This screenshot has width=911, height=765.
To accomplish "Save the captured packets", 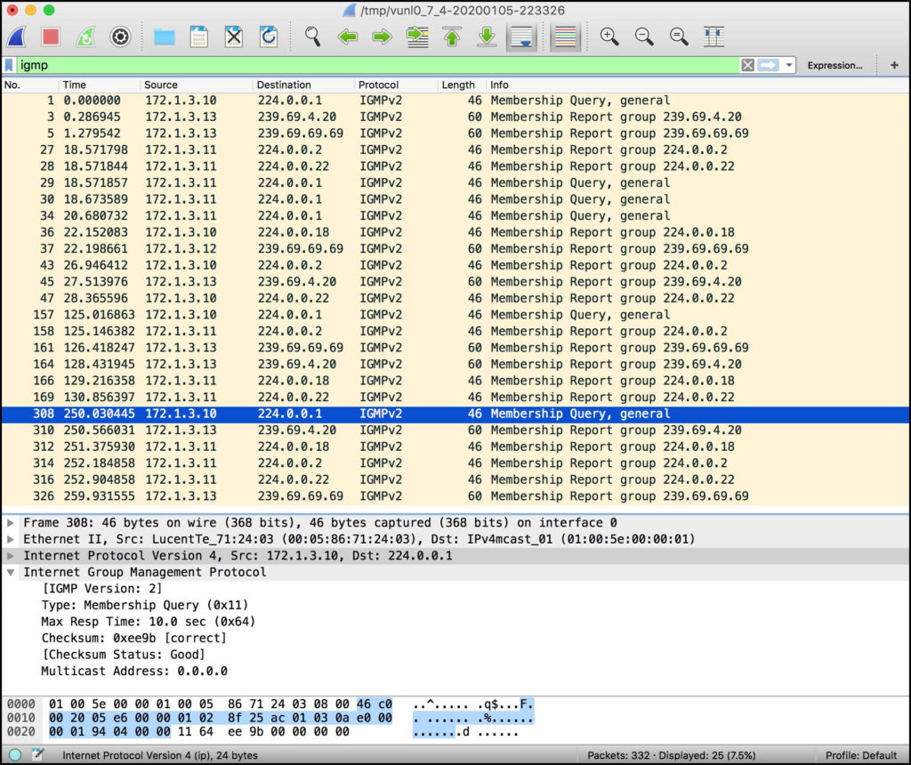I will point(198,36).
